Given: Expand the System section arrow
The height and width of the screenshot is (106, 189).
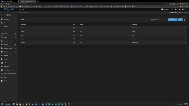Looking at the screenshot, I should pos(16,34).
